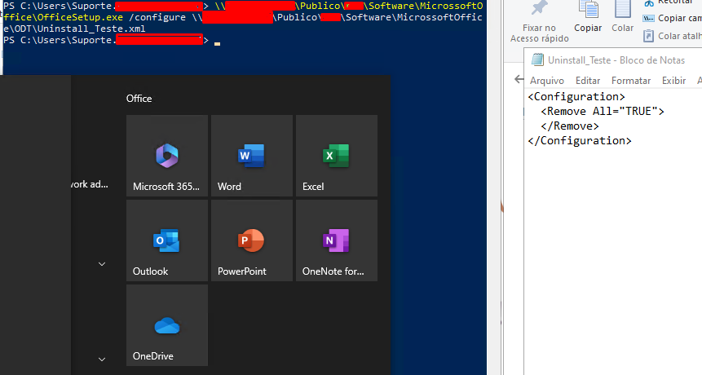Screen dimensions: 702x375
Task: Launch Word from the Office group
Action: 252,155
